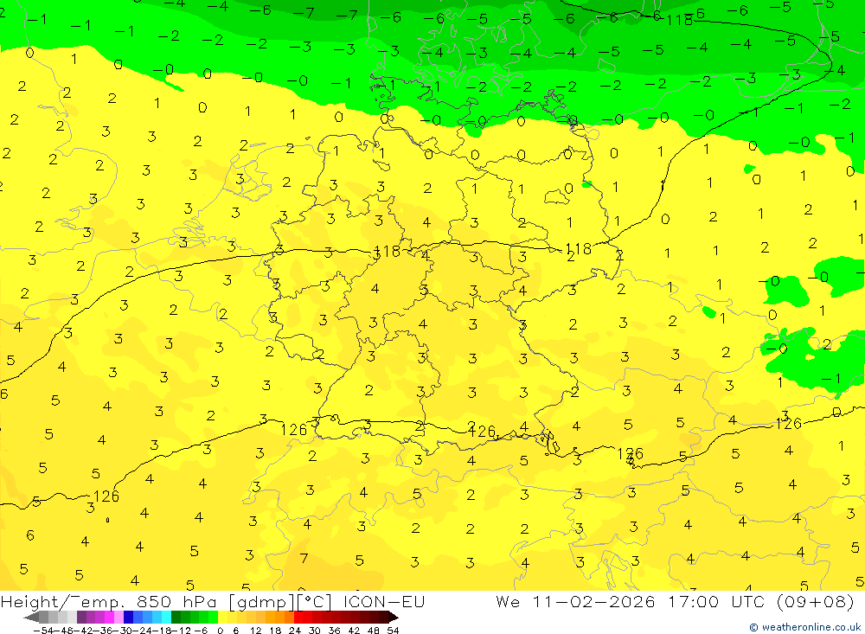Select the darkest green swatch above -12
865x634 pixels.
(176, 617)
